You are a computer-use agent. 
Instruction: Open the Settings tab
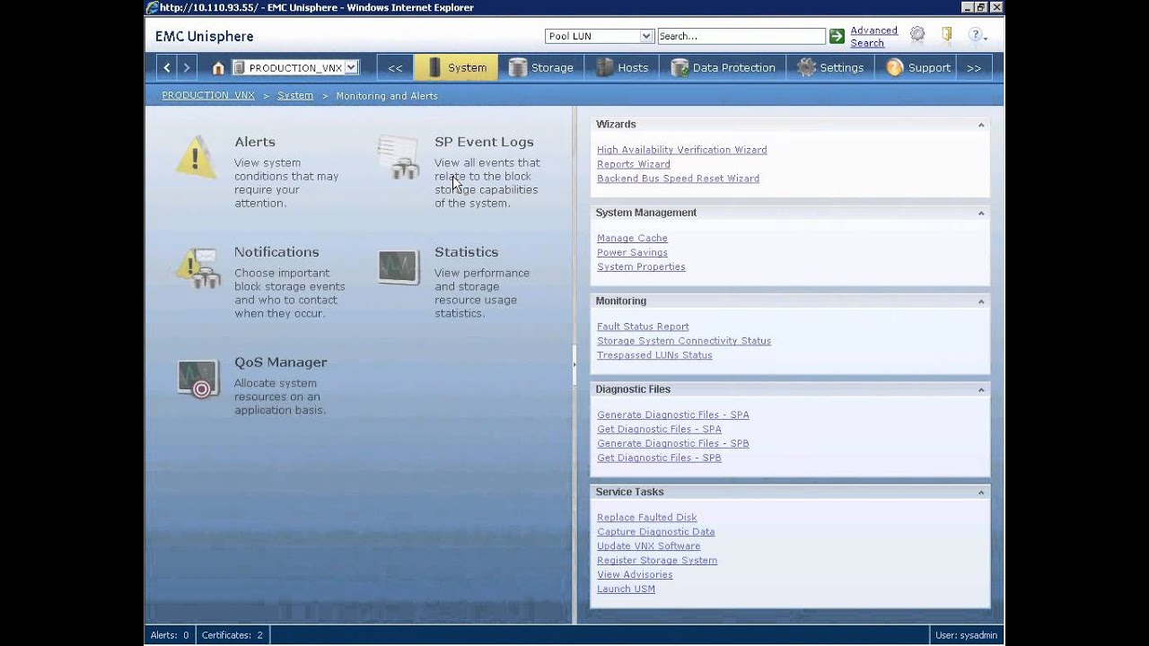[830, 67]
